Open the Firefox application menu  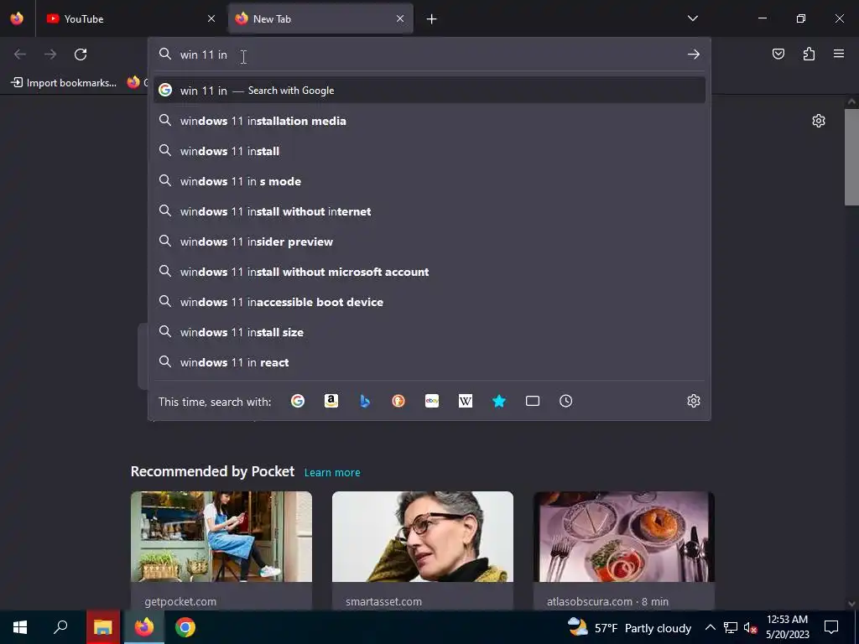pyautogui.click(x=839, y=54)
